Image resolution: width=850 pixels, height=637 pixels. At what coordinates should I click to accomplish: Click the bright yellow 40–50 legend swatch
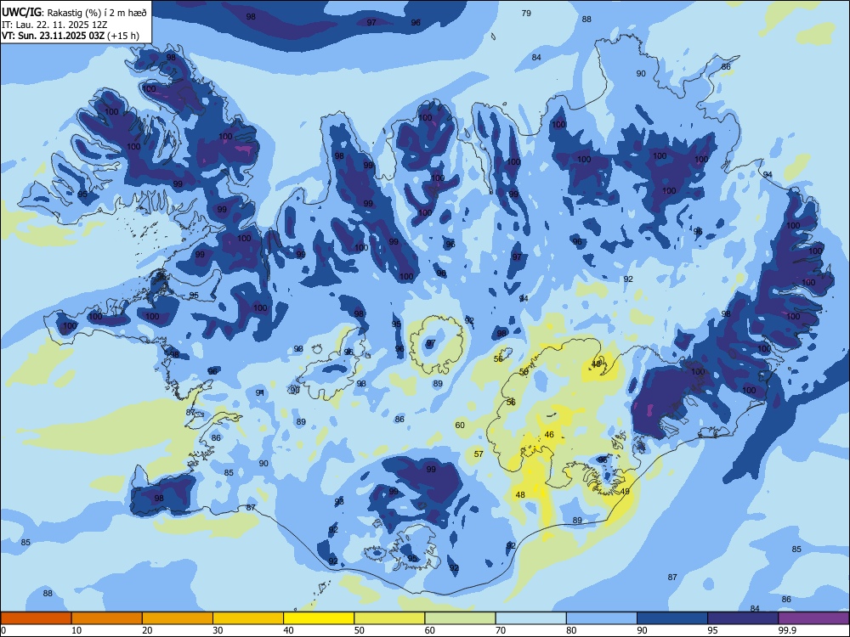point(319,618)
